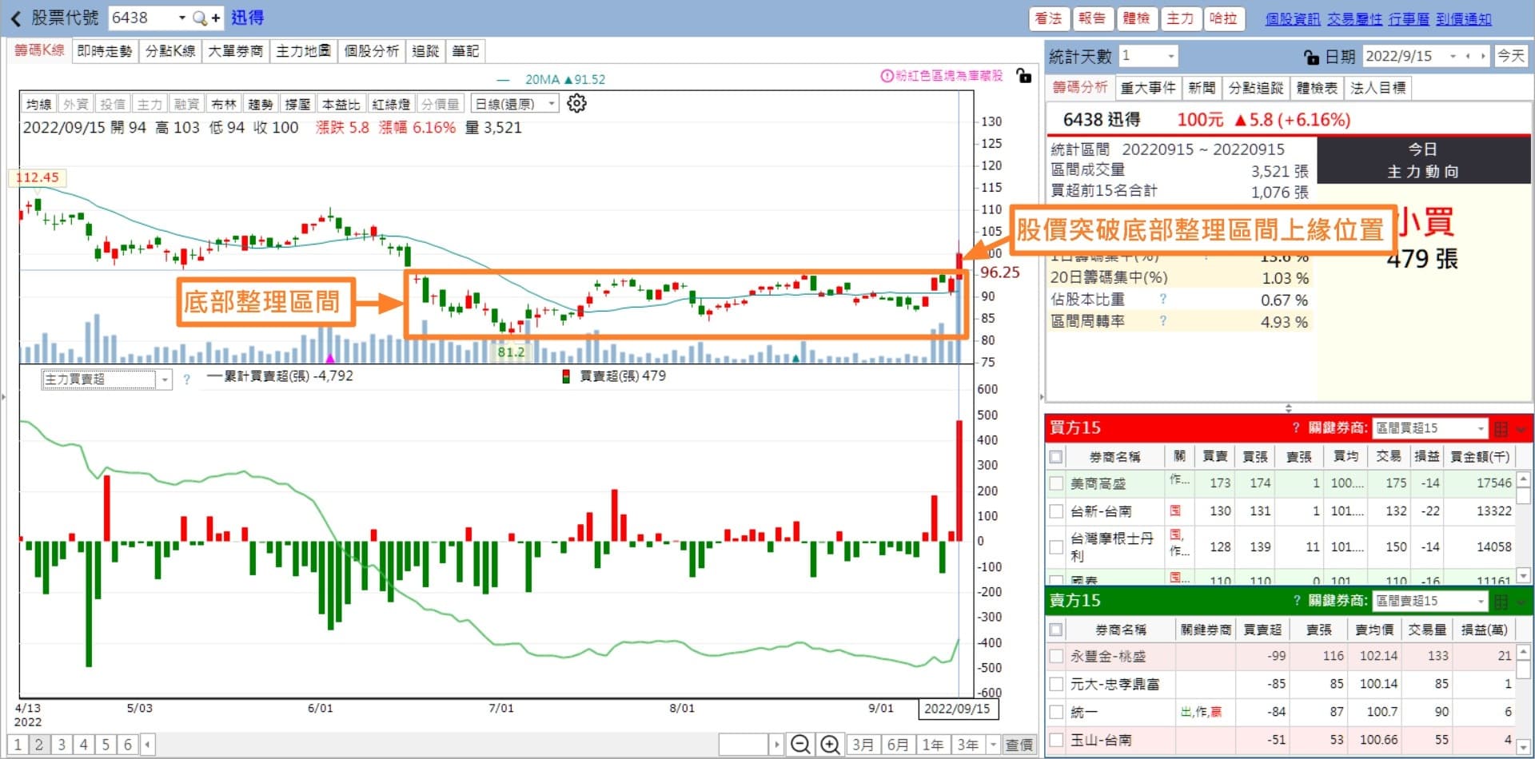Open the grid view icon in 賣方15 header
The width and height of the screenshot is (1535, 759).
point(1501,602)
